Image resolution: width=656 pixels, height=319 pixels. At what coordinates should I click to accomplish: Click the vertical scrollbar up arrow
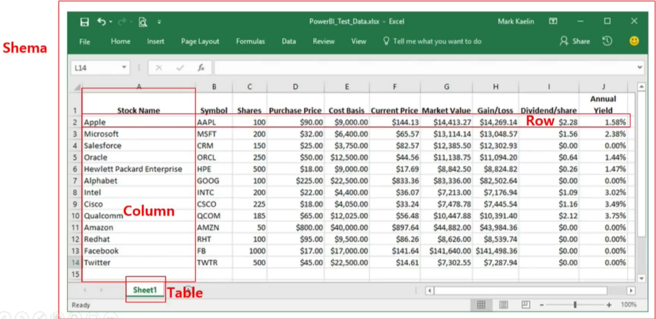(x=642, y=87)
